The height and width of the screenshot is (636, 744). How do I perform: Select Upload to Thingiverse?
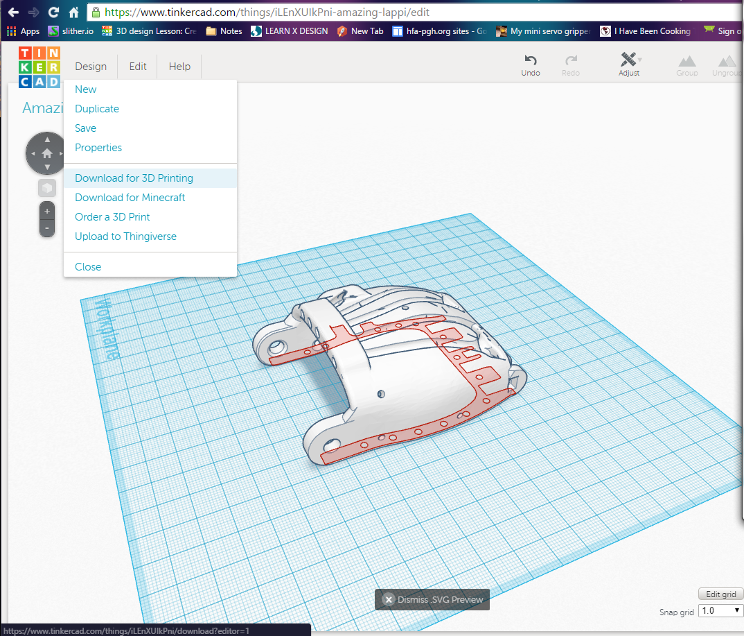point(150,237)
